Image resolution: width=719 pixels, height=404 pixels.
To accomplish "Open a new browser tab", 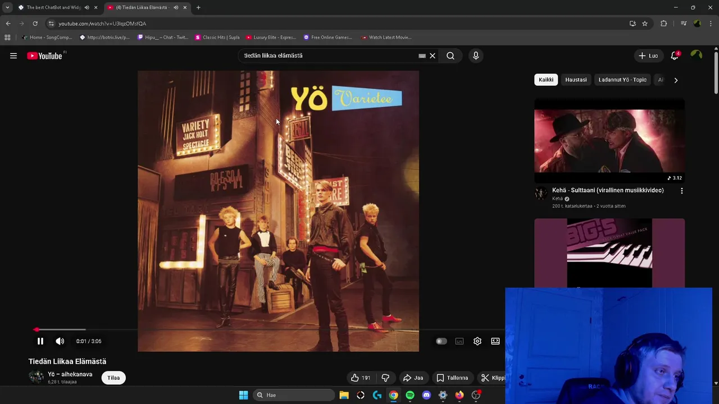I will click(198, 7).
